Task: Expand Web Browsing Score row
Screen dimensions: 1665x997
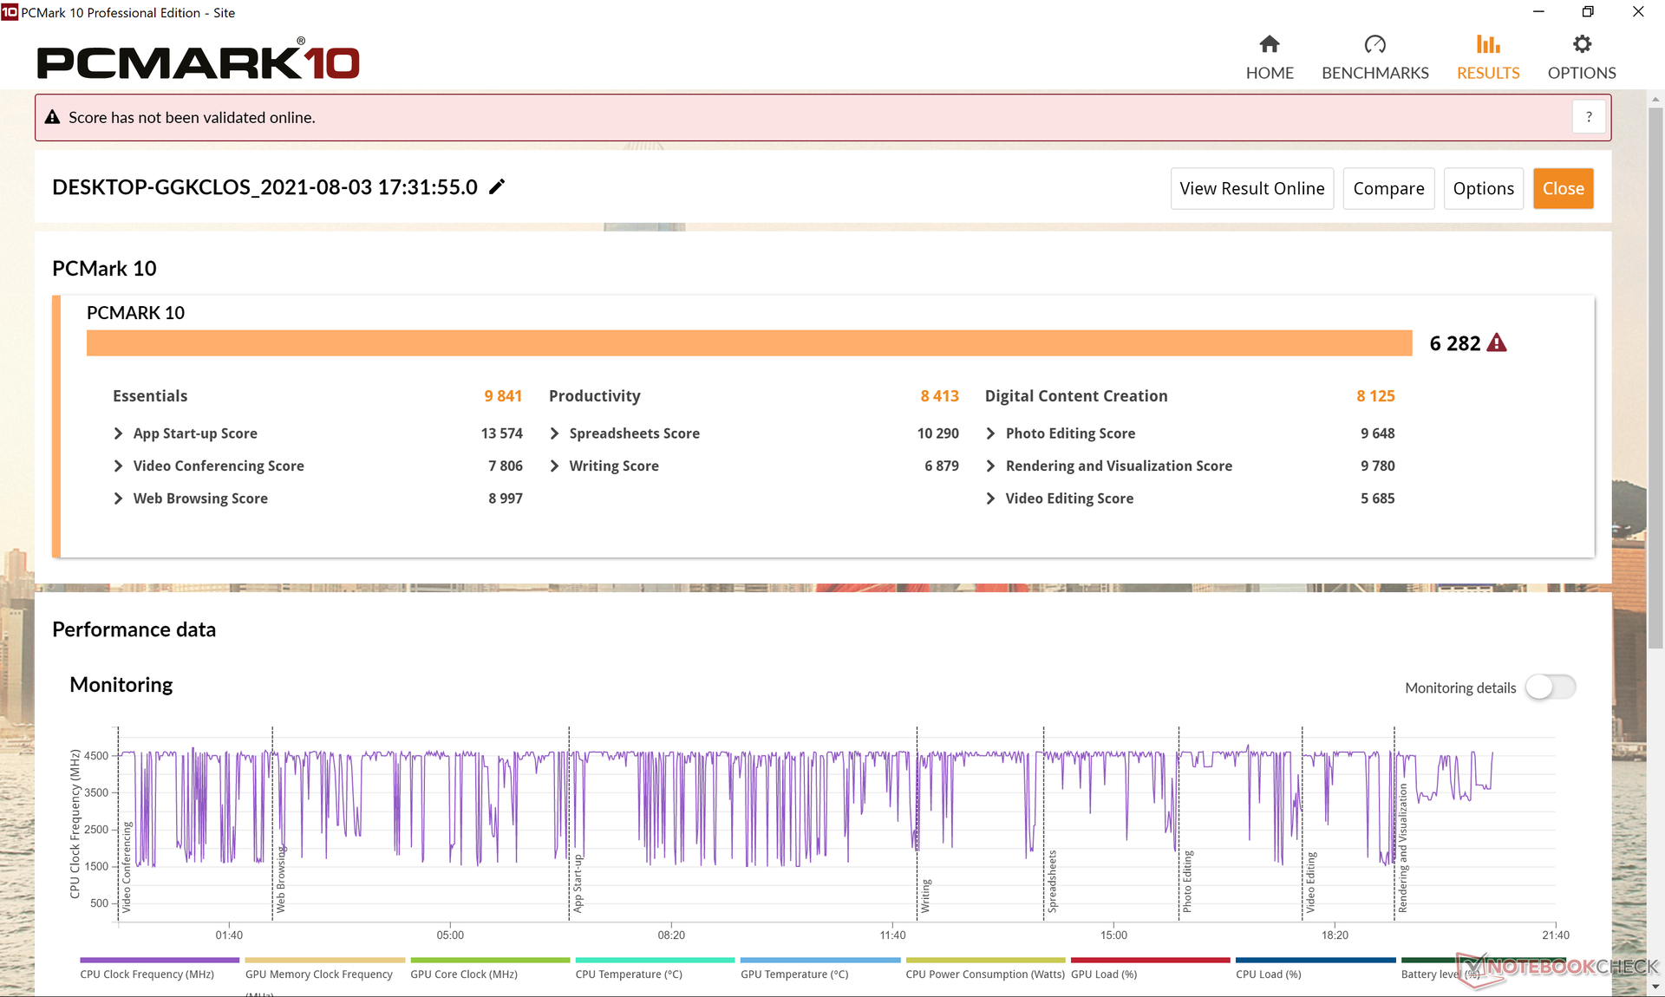Action: [119, 498]
